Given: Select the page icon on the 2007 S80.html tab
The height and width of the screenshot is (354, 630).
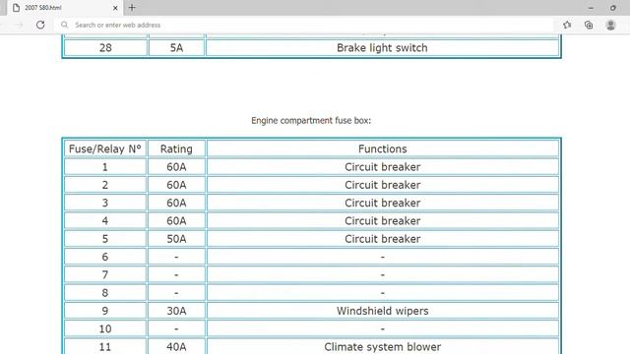Looking at the screenshot, I should click(x=16, y=8).
